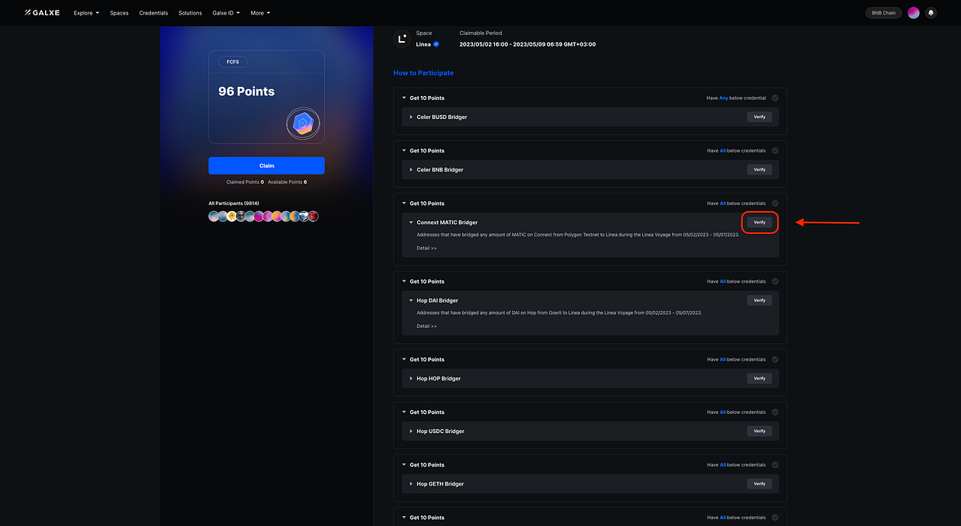Verify the Celer BUSD Bridger credential

pyautogui.click(x=760, y=117)
